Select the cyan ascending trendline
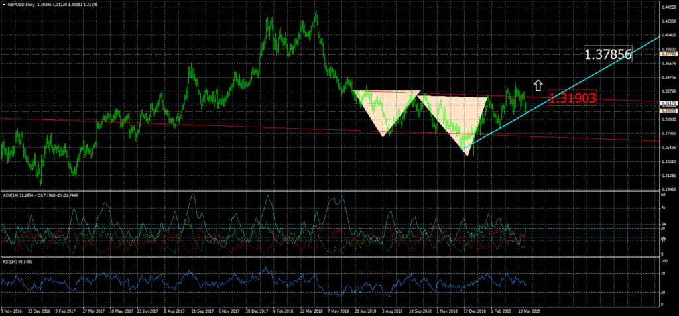The height and width of the screenshot is (316, 679). click(564, 99)
